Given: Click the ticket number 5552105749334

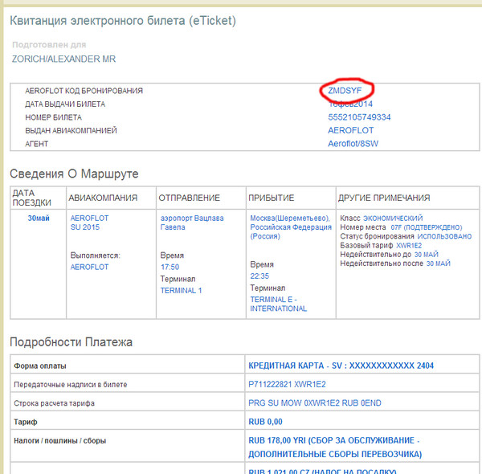Looking at the screenshot, I should [359, 117].
